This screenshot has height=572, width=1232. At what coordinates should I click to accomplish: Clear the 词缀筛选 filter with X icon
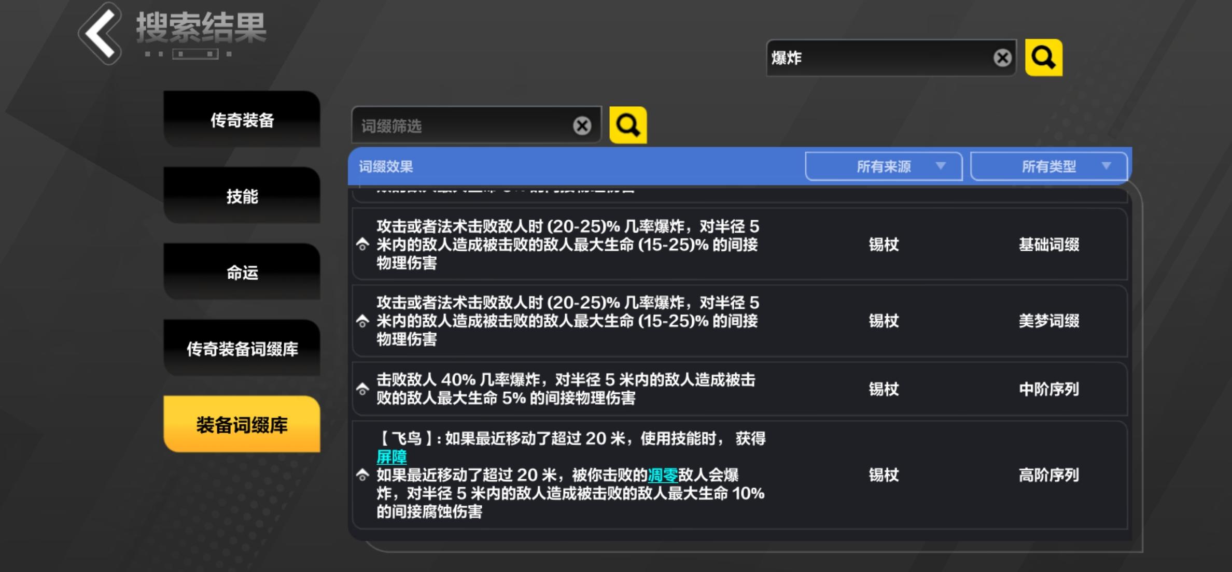point(582,125)
